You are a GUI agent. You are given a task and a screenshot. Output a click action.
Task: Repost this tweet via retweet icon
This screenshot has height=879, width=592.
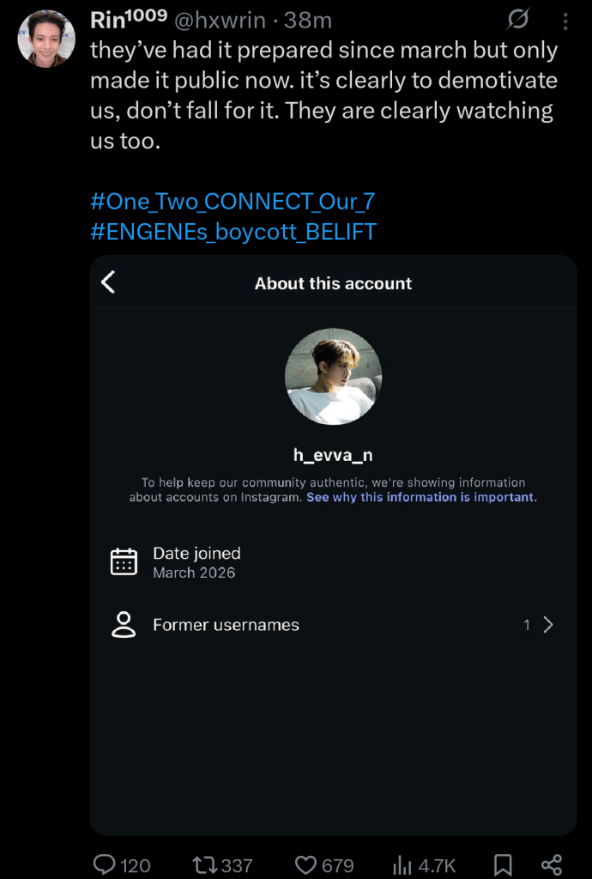(x=206, y=864)
